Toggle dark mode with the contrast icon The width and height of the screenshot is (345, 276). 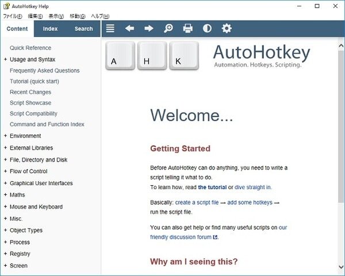pos(207,28)
